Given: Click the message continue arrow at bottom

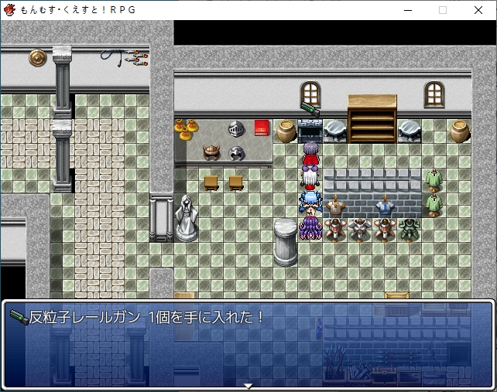Looking at the screenshot, I should click(248, 386).
